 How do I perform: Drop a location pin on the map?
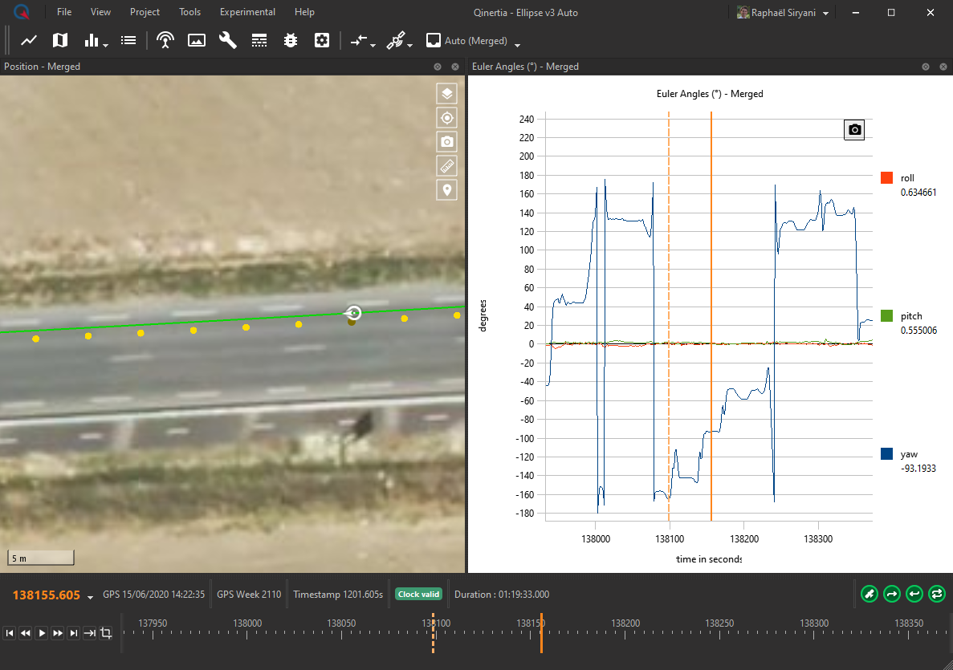(447, 190)
